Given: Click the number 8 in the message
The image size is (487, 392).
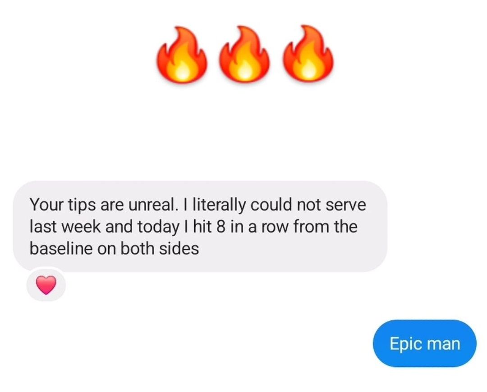Looking at the screenshot, I should coord(220,227).
